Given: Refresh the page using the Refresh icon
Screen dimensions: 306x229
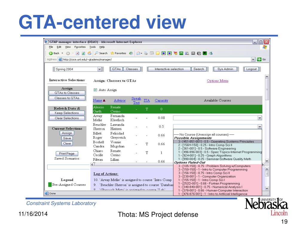Looking at the screenshot, I should click(x=83, y=53).
